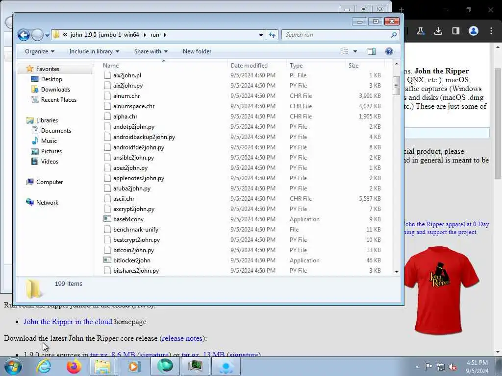Select the file alpha.chr

(x=125, y=117)
